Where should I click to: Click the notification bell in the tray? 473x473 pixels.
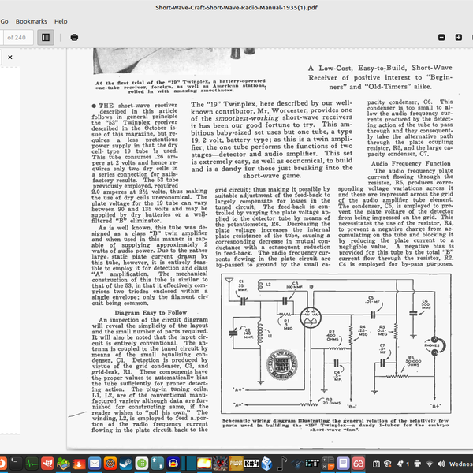[402, 463]
